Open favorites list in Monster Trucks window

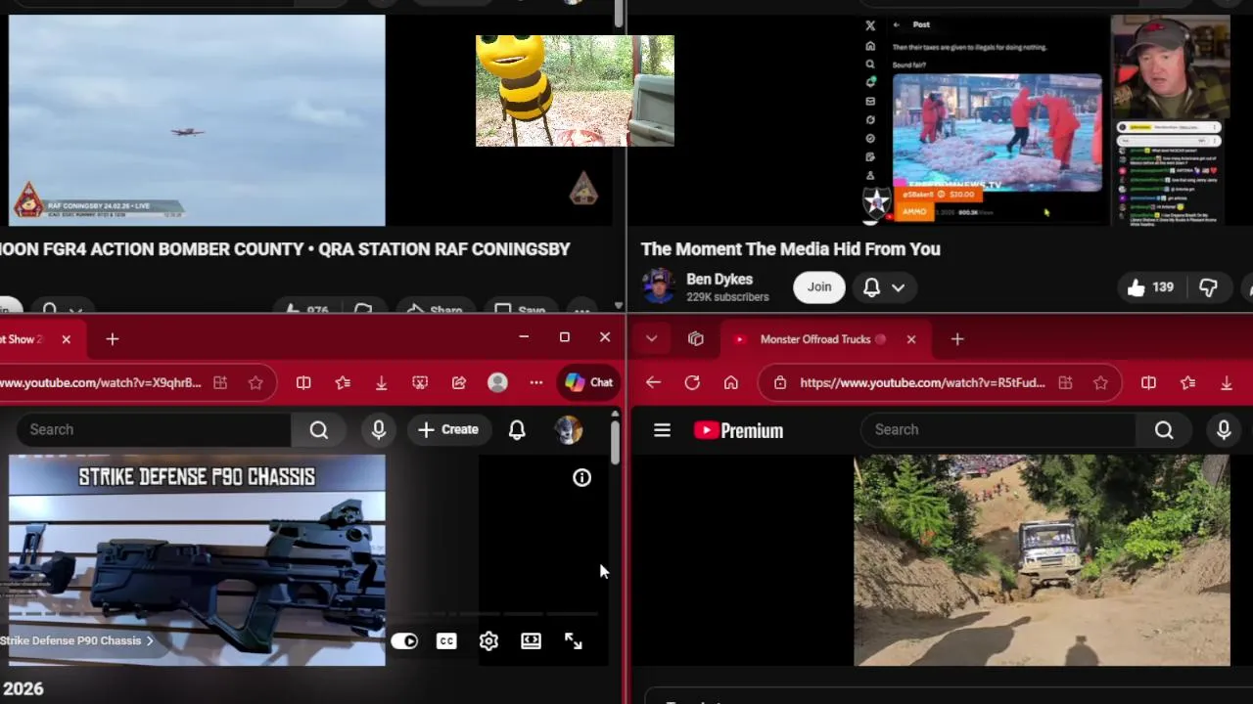1187,382
